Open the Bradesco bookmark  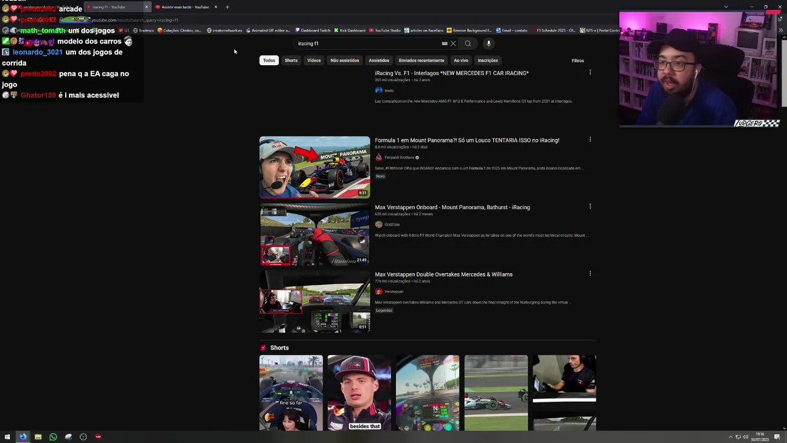(143, 30)
